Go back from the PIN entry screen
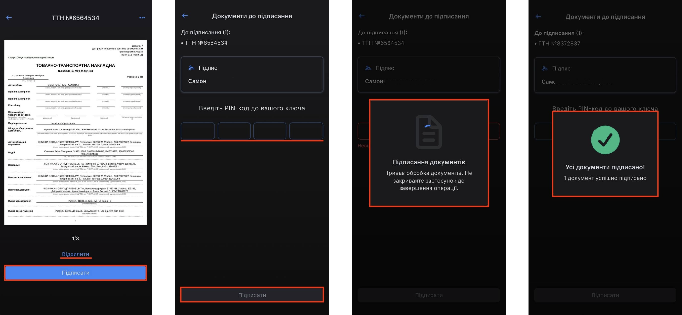The height and width of the screenshot is (315, 682). [x=185, y=16]
